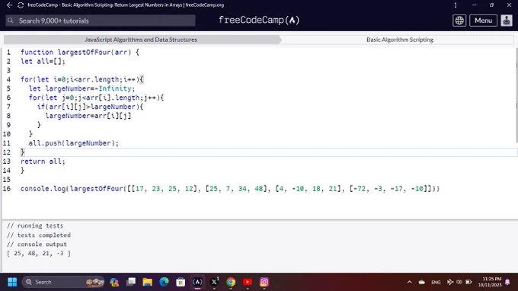Click the inner for loop on line 6

pyautogui.click(x=96, y=98)
